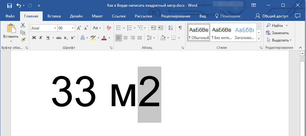The image size is (306, 136).
Task: Click Общий доступ share button
Action: pos(272,16)
